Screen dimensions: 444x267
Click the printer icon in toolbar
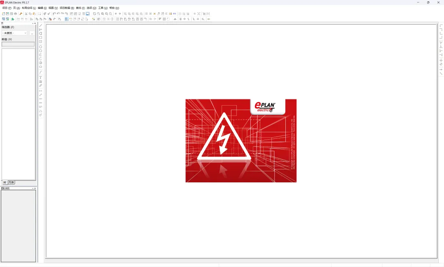[15, 14]
